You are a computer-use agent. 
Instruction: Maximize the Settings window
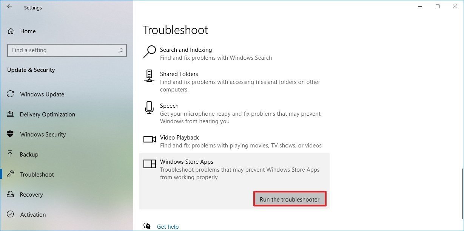(438, 6)
